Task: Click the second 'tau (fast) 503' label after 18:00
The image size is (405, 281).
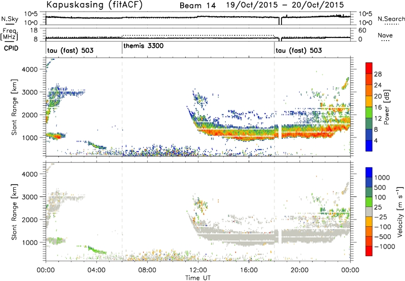Action: (x=299, y=50)
